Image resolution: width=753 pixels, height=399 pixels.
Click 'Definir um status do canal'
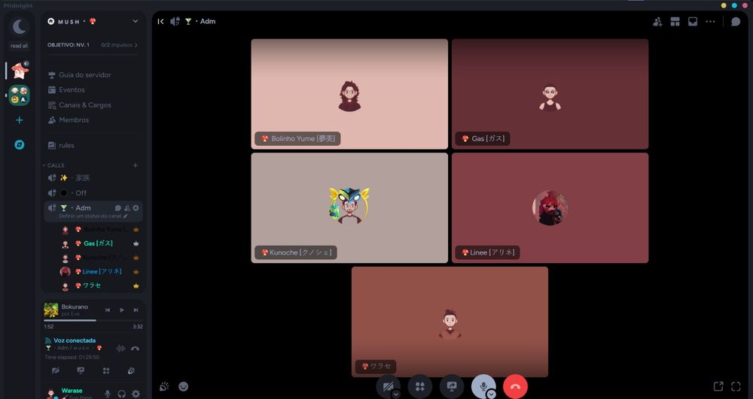pyautogui.click(x=93, y=216)
